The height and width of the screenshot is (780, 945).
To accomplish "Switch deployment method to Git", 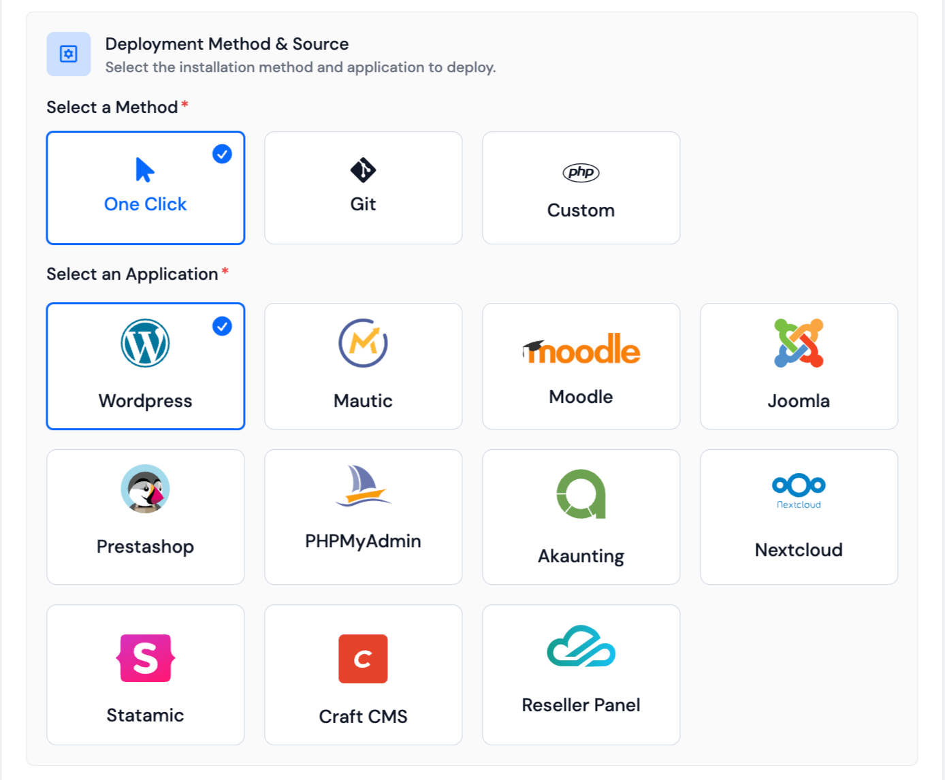I will pyautogui.click(x=363, y=188).
